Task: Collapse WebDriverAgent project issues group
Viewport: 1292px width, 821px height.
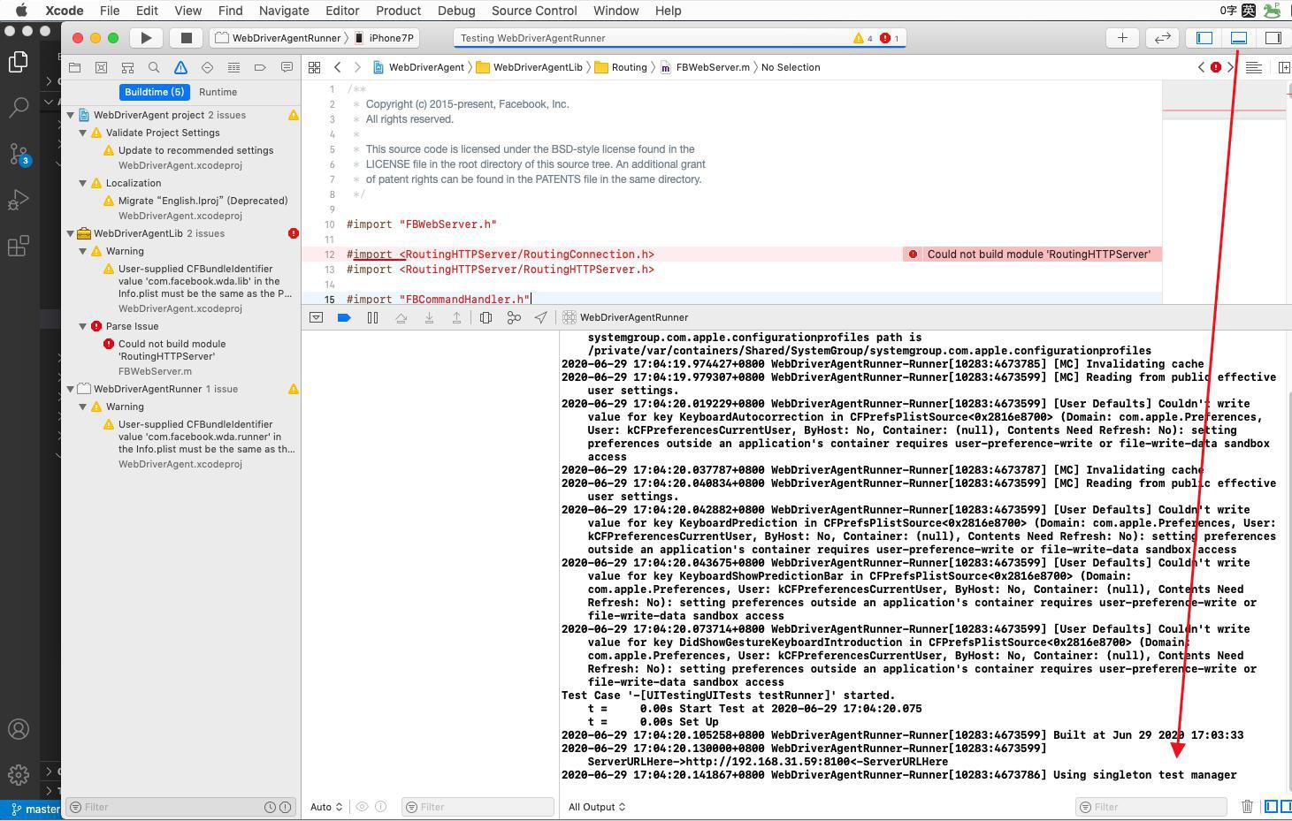Action: click(x=71, y=115)
